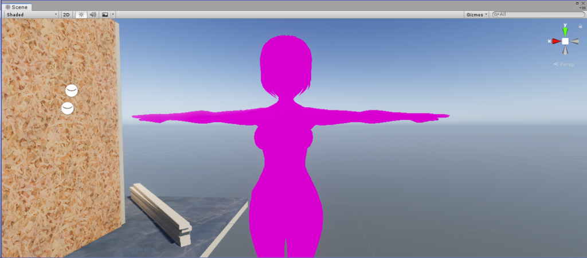Click the red X axis cone
The image size is (587, 258).
pyautogui.click(x=555, y=41)
